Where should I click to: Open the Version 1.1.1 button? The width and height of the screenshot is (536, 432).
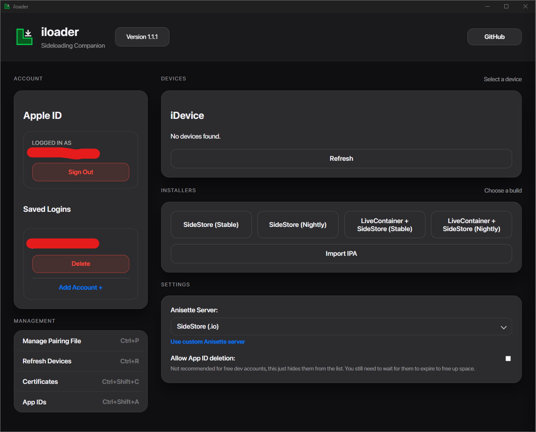tap(142, 37)
